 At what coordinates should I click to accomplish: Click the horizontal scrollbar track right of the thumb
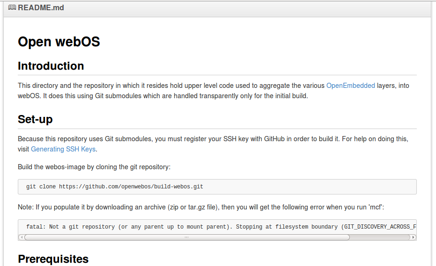click(x=380, y=237)
